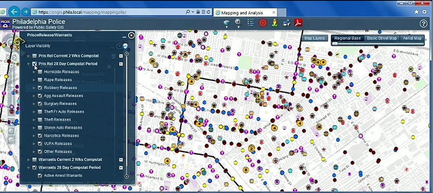The width and height of the screenshot is (433, 193).
Task: Switch to the Aerial Map basemap
Action: pyautogui.click(x=412, y=39)
